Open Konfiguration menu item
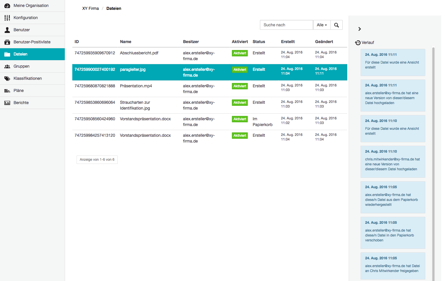 [x=32, y=18]
